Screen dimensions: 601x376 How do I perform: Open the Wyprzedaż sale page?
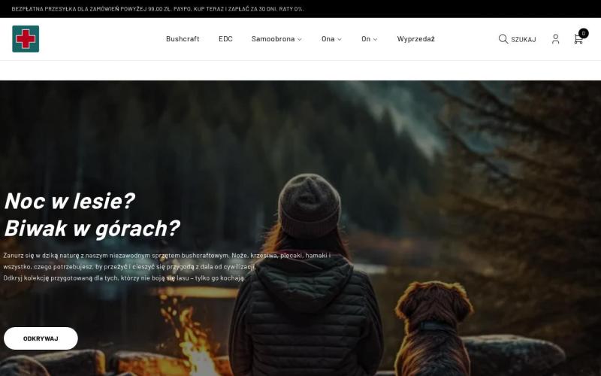(x=415, y=39)
